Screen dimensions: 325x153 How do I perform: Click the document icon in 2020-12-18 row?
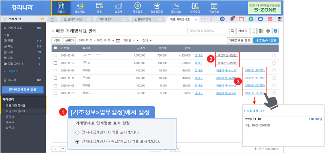274,55
